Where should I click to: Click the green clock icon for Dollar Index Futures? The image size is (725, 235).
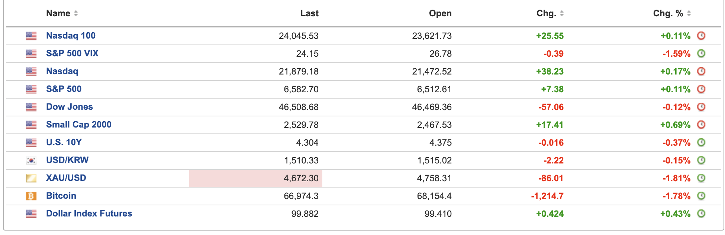tap(701, 214)
